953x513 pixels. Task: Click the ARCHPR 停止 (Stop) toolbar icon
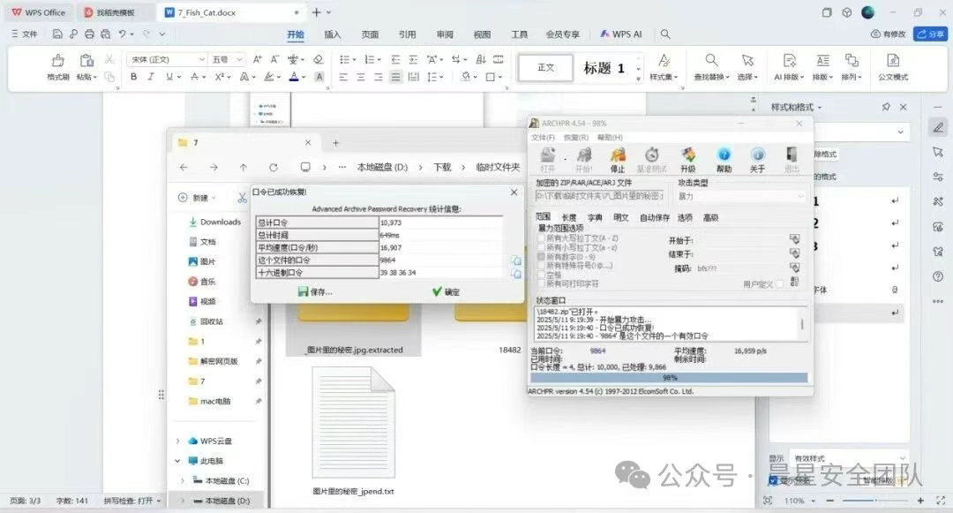[617, 158]
